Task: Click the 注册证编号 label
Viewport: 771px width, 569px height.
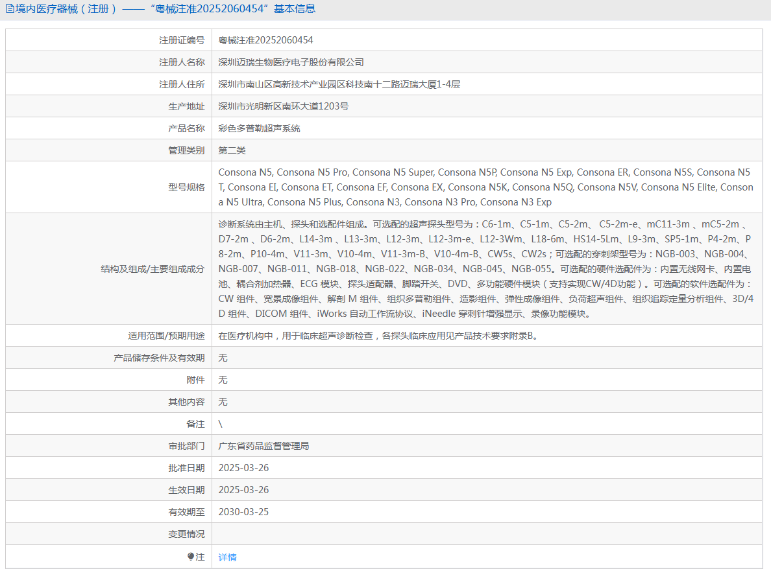Action: [x=182, y=40]
